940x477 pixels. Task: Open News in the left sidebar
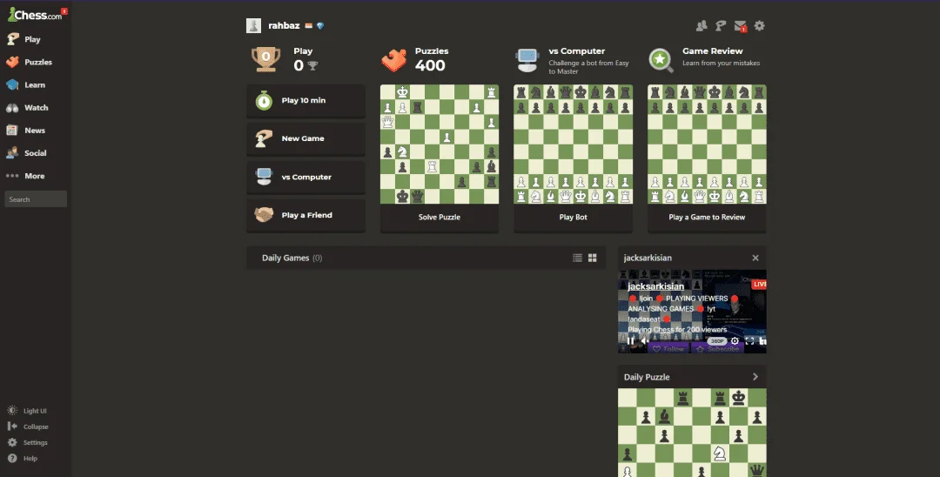(26, 131)
